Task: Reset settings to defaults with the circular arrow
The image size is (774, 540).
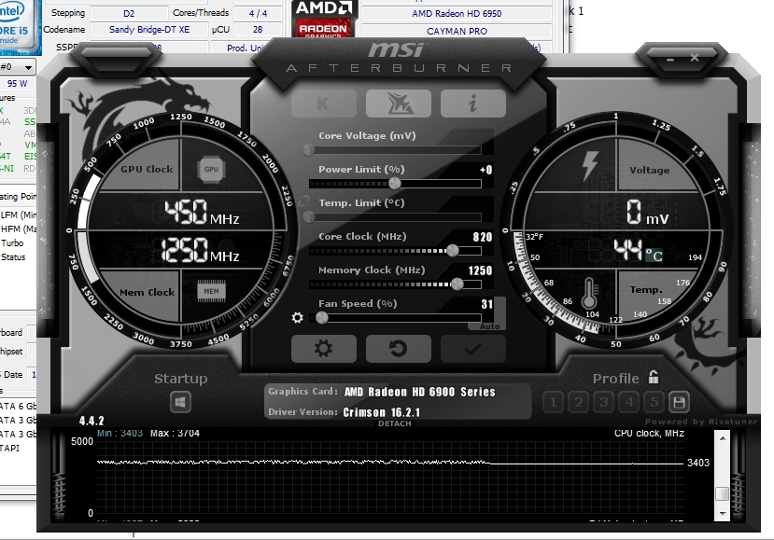Action: (399, 349)
